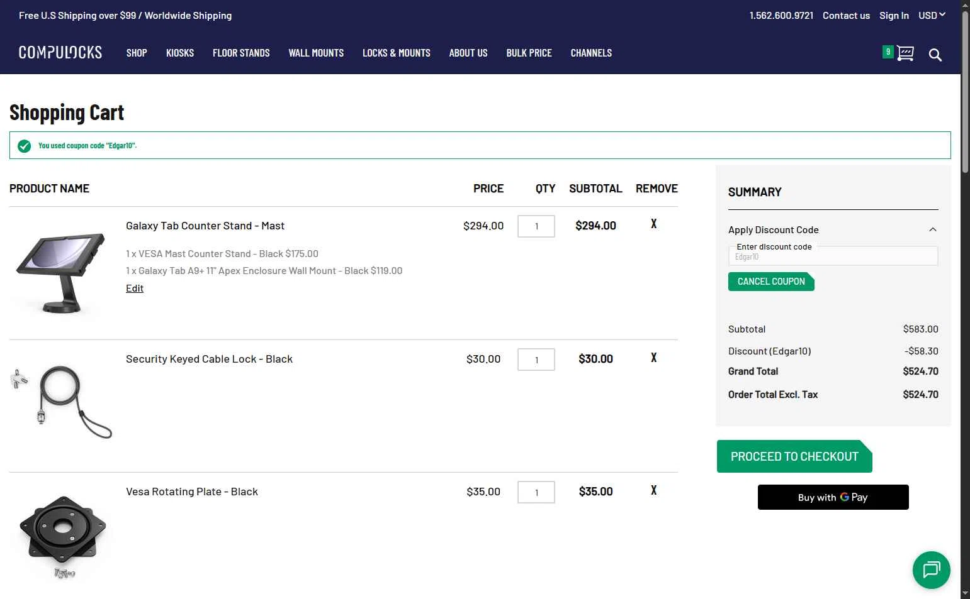Screen dimensions: 970x599
Task: Click the discount code input field
Action: click(x=833, y=256)
